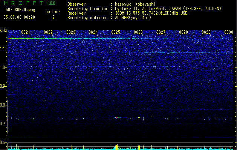Click the 0627 time marker
The height and width of the screenshot is (150, 237).
[x=161, y=32]
